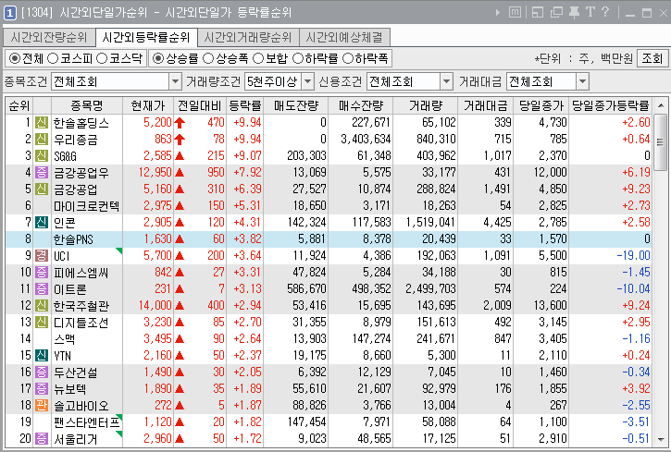Click the dark 신 badge beside YTN
This screenshot has width=671, height=452.
pyautogui.click(x=42, y=356)
